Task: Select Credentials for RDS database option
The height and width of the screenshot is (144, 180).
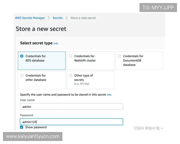Action: tap(22, 56)
